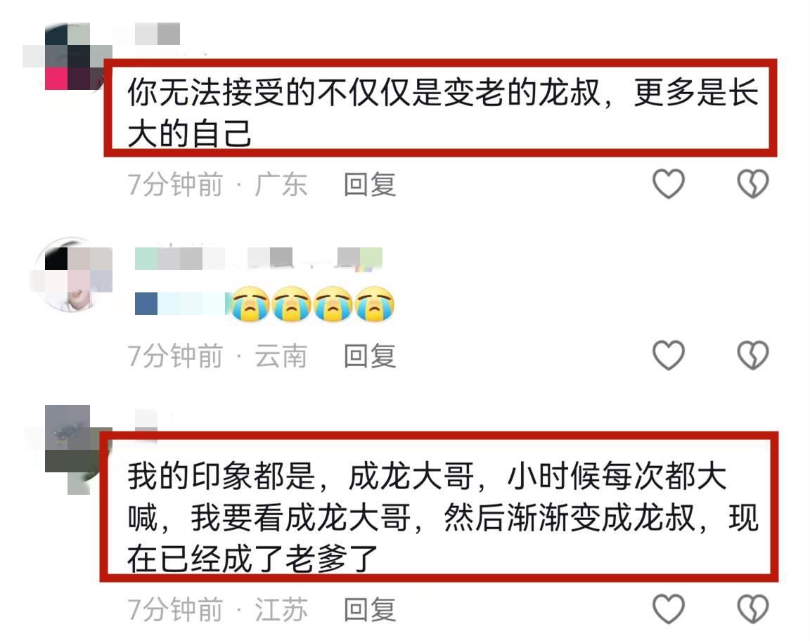
Task: Like the crying emoji comment from 云南
Action: 669,355
